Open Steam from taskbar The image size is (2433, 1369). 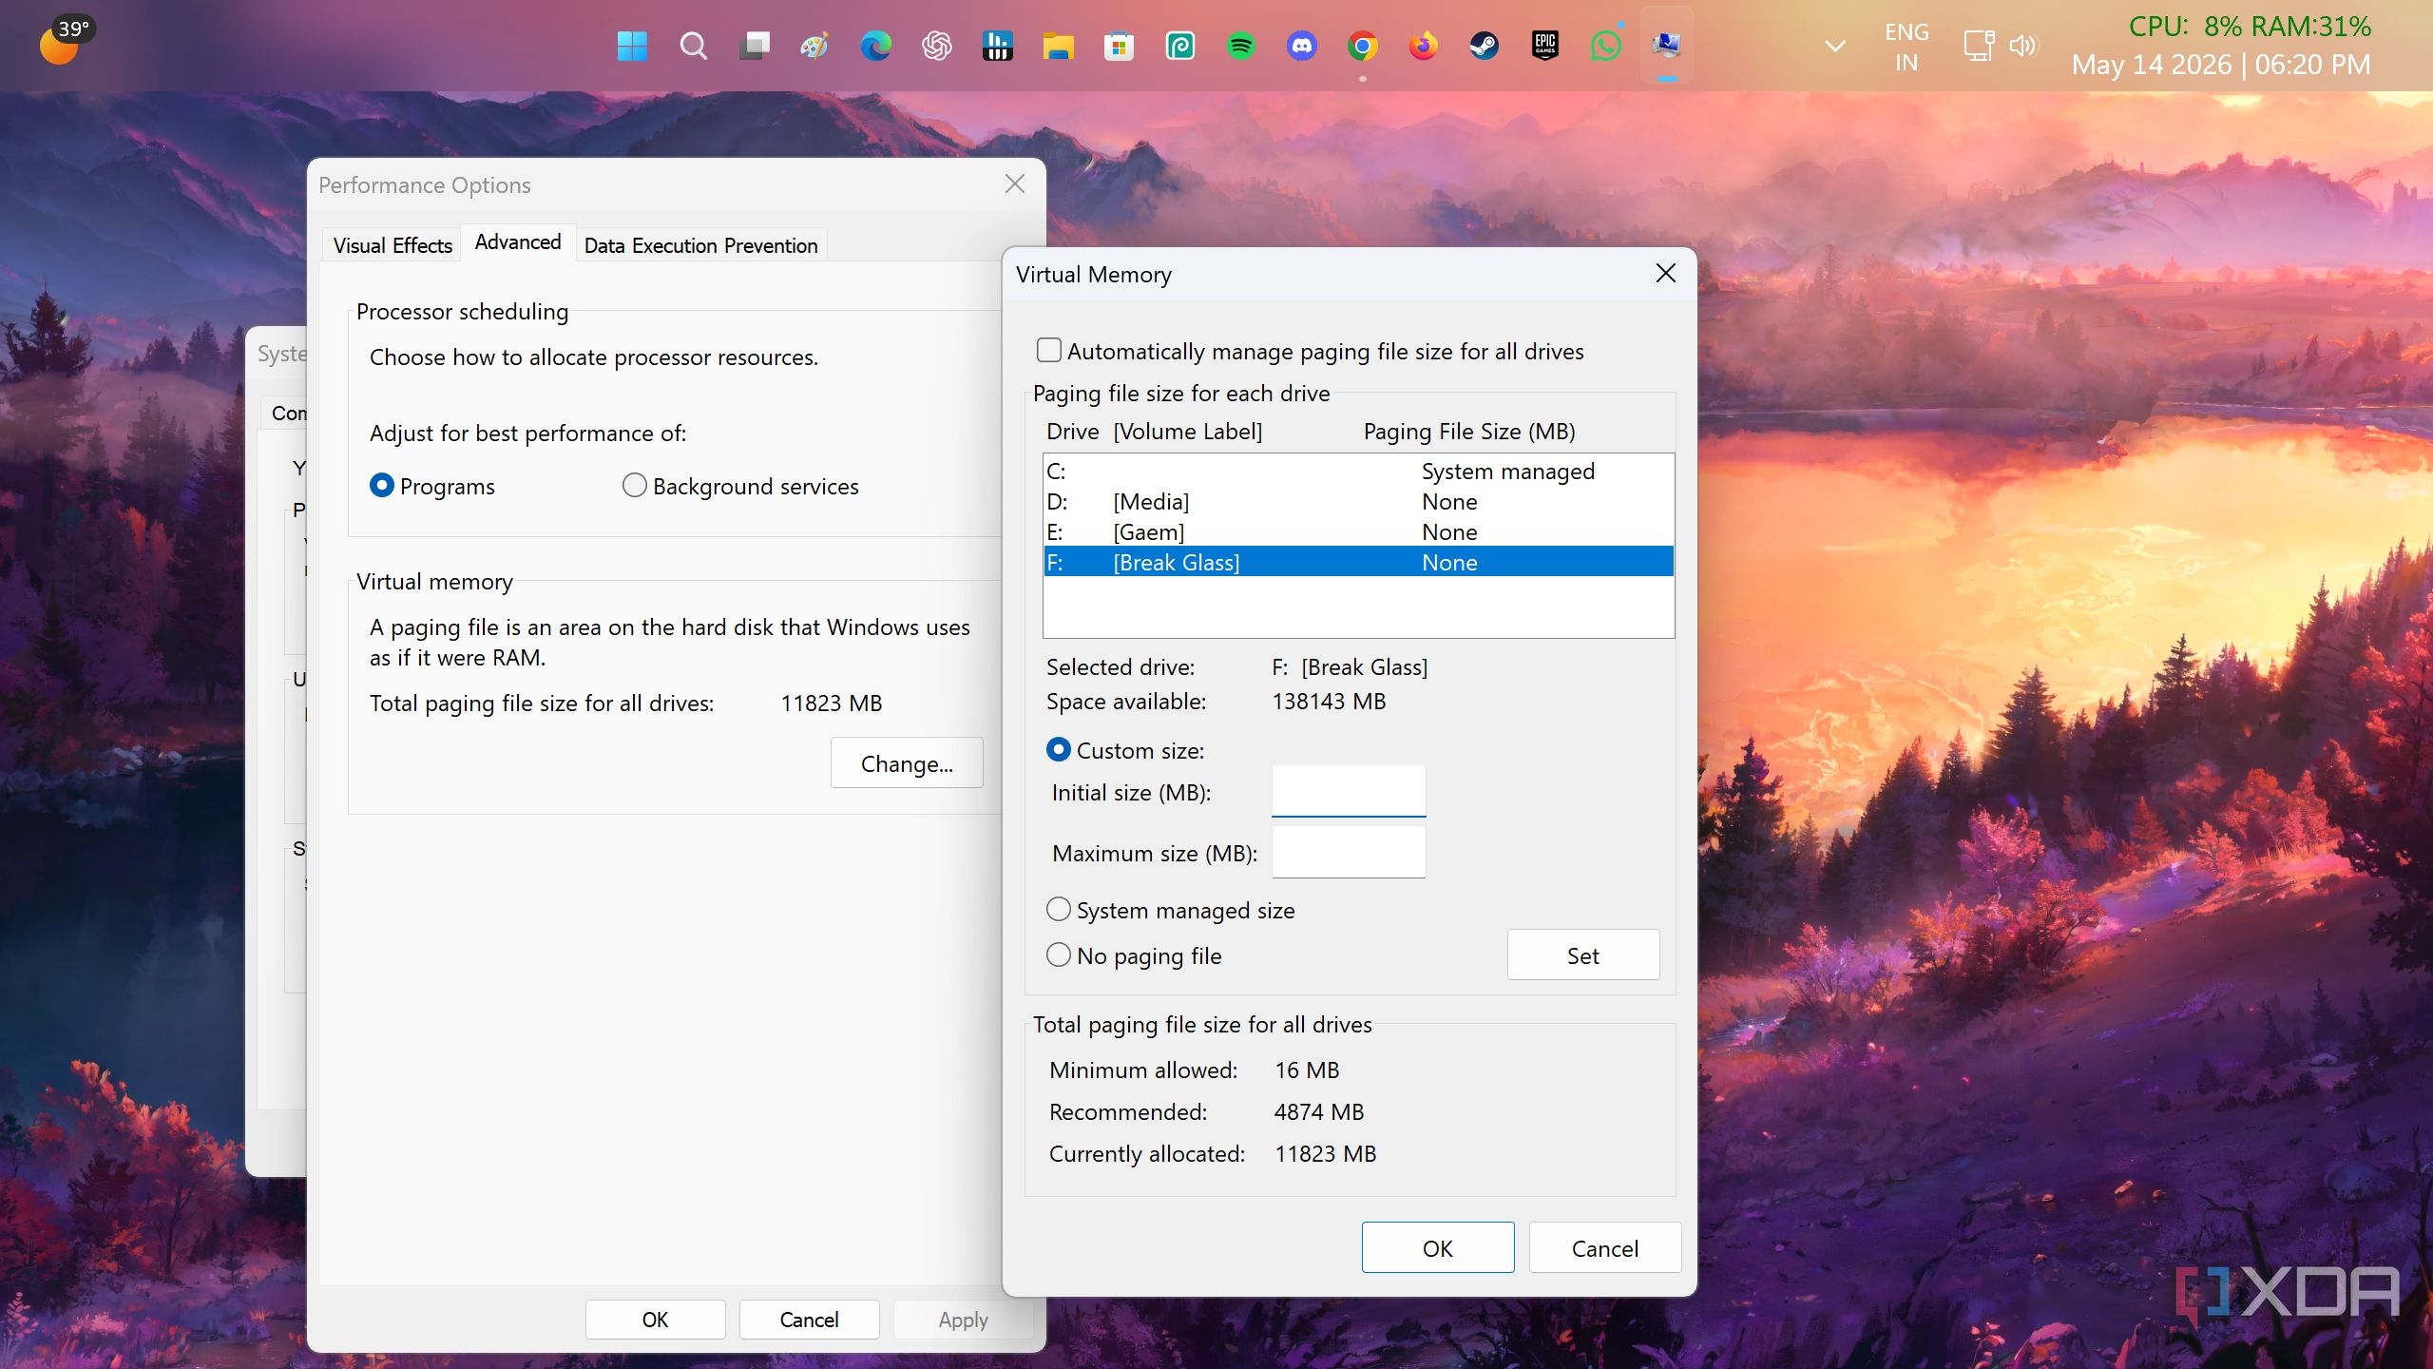point(1484,46)
